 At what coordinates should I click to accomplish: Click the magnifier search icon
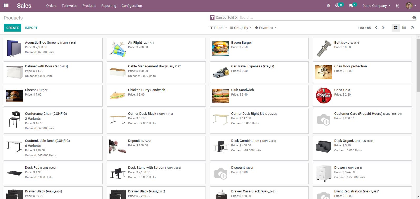(414, 18)
